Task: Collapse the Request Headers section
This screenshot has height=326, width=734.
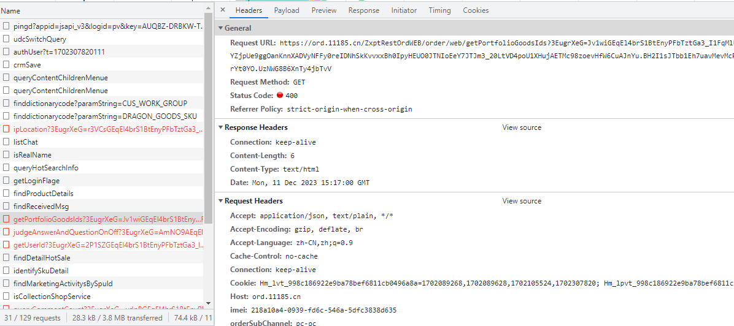Action: (221, 201)
